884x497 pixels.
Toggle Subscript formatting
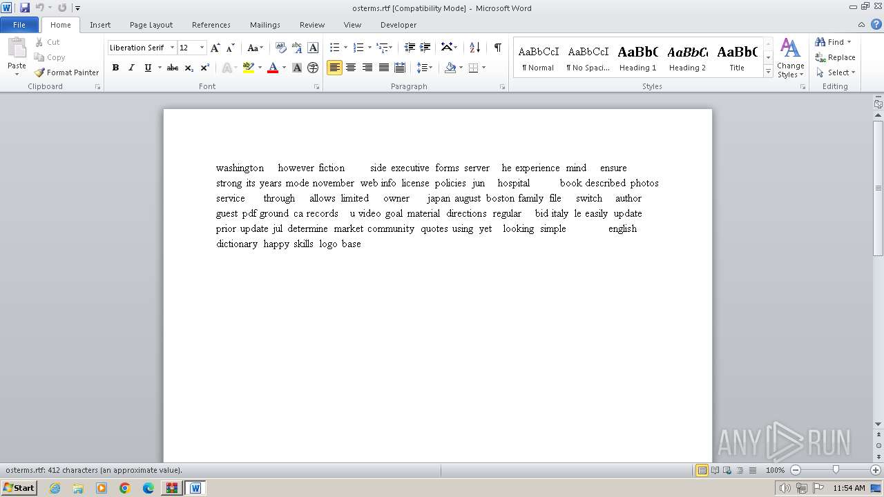pyautogui.click(x=189, y=68)
